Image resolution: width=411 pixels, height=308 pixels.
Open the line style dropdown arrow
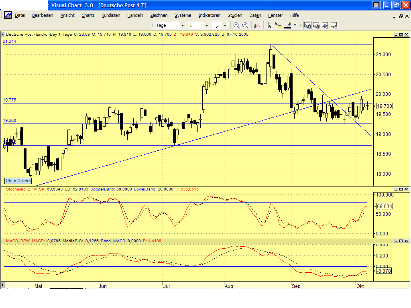coord(225,25)
